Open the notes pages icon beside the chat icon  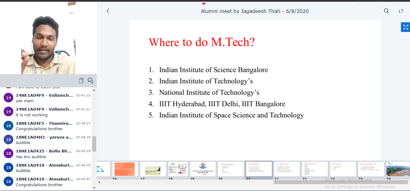(x=81, y=80)
